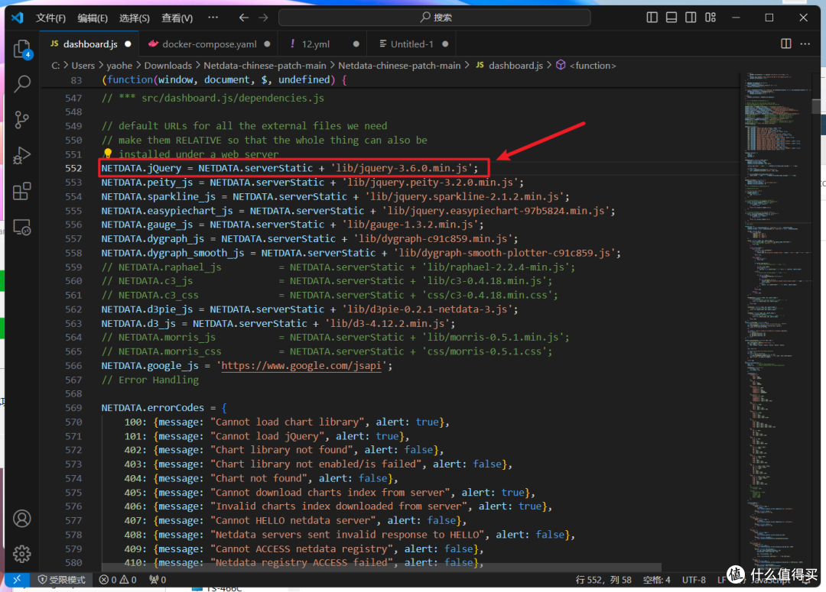Screen dimensions: 826x592
Task: Open the Search view in activity bar
Action: 22,84
